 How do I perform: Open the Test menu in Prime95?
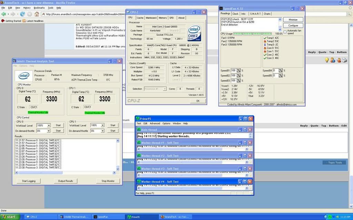click(x=139, y=123)
